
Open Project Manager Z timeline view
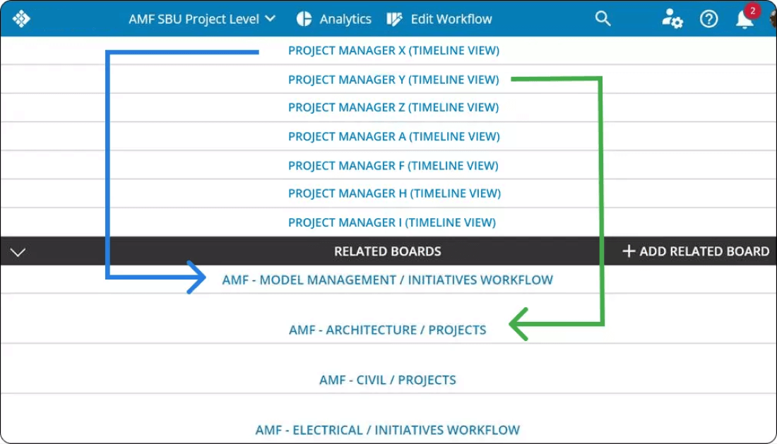pyautogui.click(x=393, y=107)
